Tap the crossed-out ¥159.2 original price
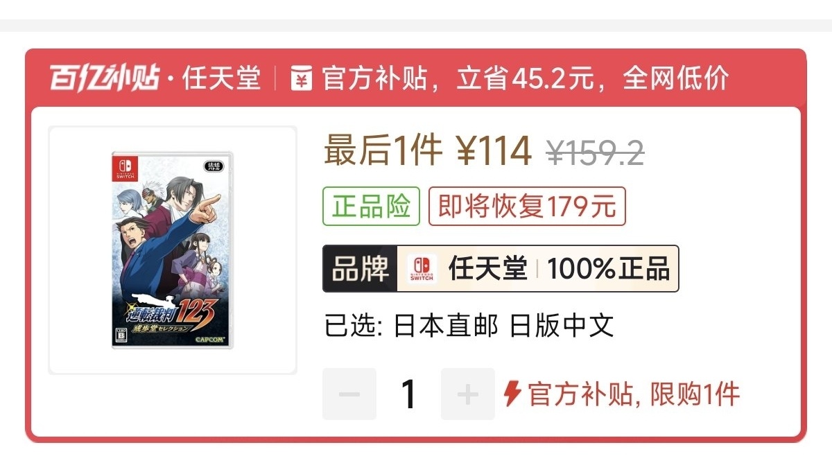 (596, 152)
